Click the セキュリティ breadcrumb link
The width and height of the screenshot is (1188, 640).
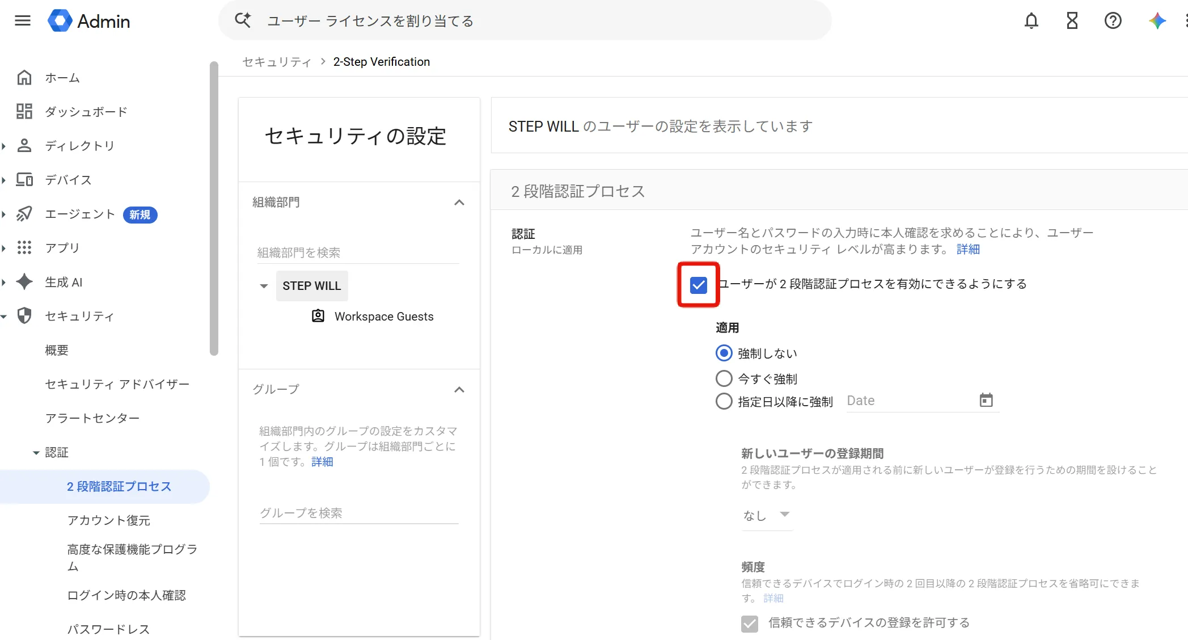277,61
